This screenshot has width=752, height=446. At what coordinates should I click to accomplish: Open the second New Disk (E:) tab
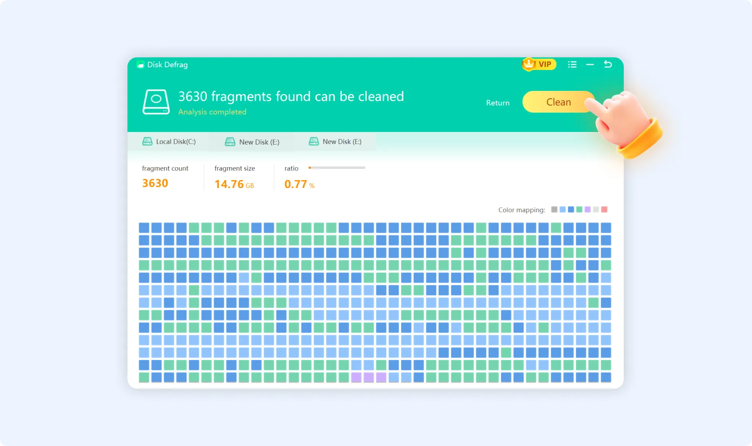(x=341, y=141)
